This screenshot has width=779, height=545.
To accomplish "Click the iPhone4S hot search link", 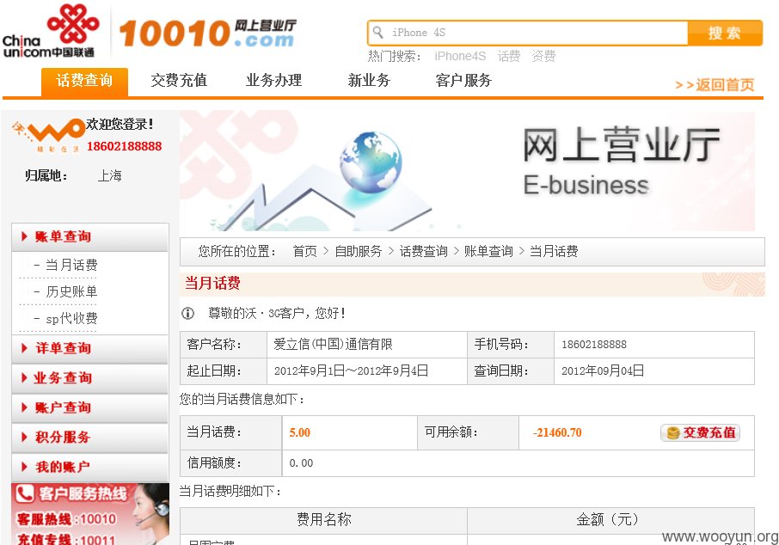I will click(460, 56).
